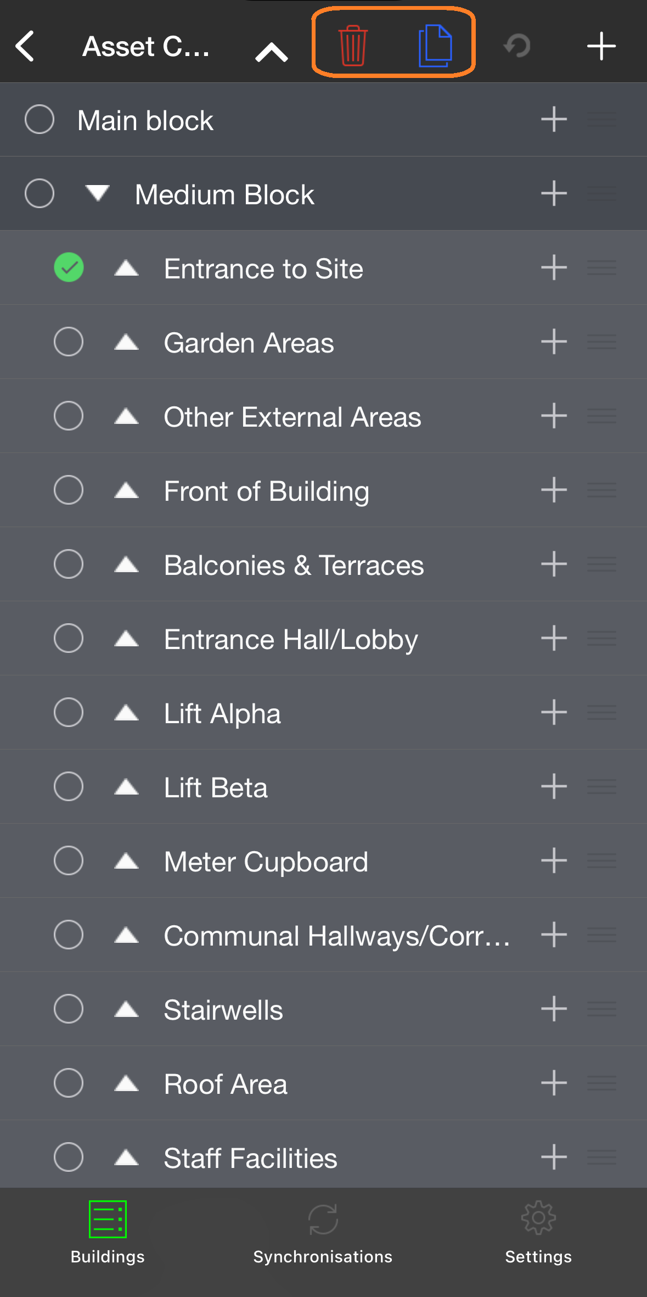Collapse header with the up chevron
This screenshot has height=1297, width=647.
pos(272,52)
